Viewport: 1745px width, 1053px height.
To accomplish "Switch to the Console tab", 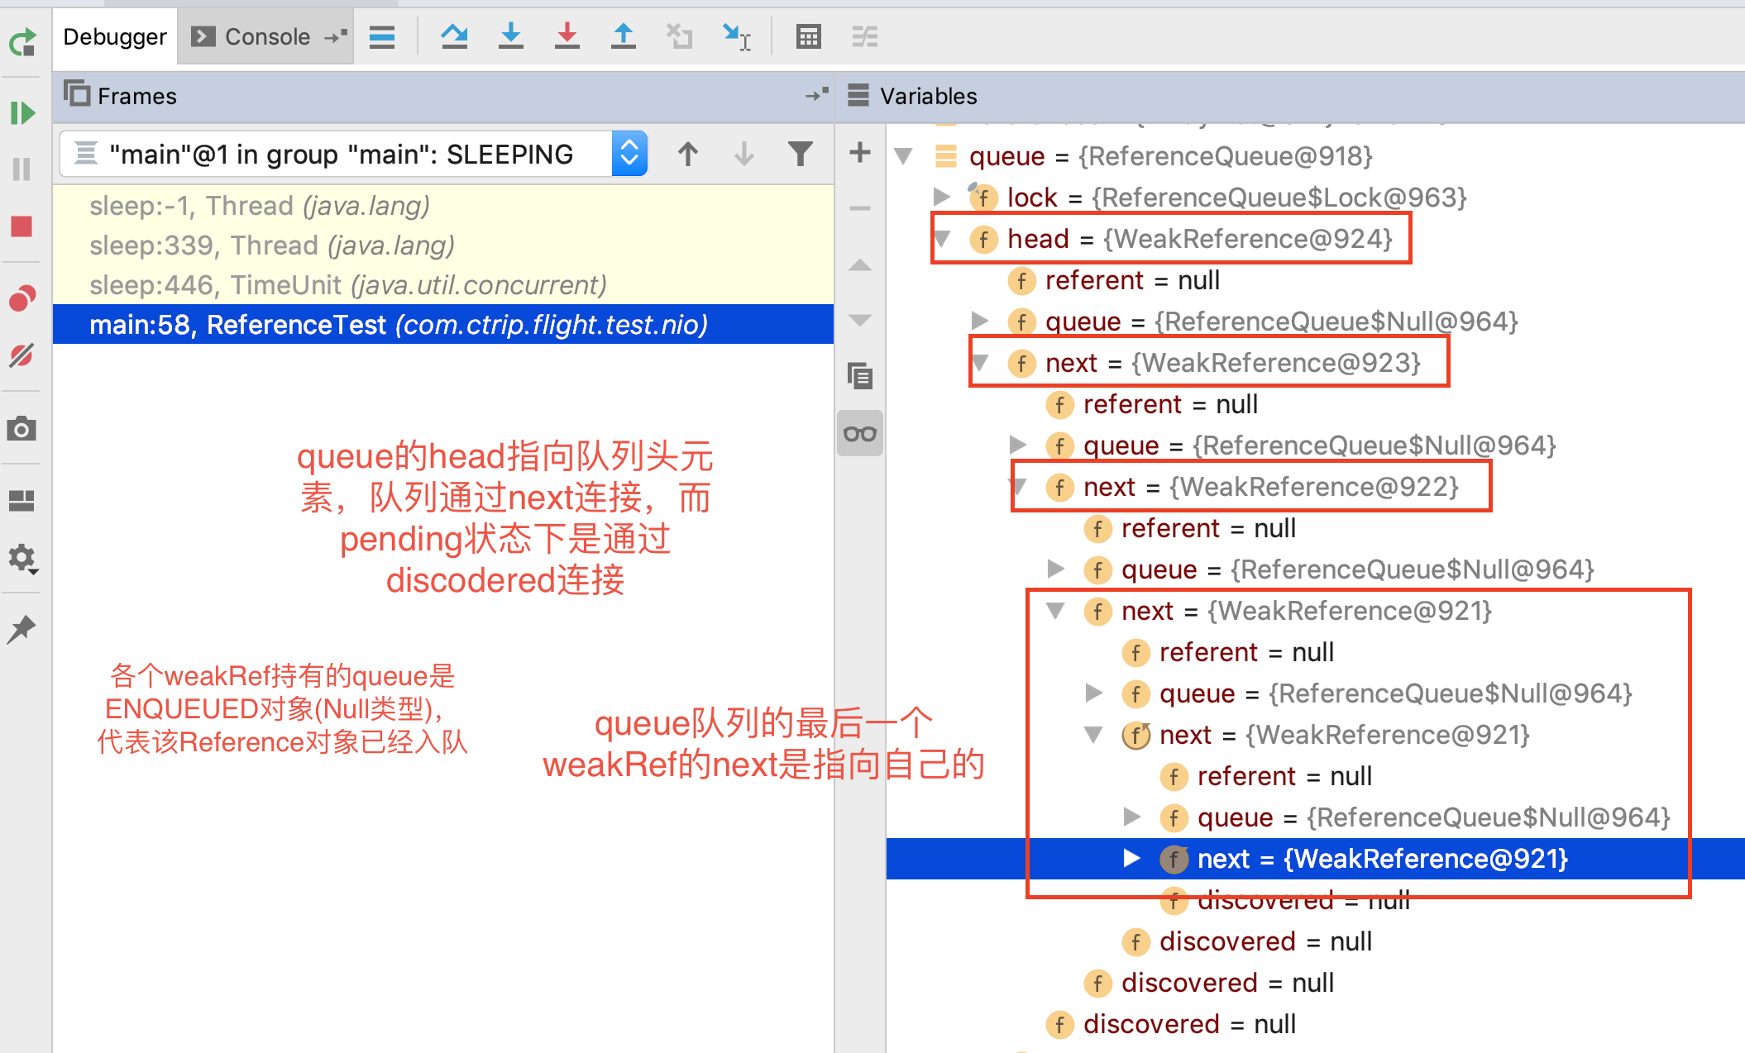I will 266,36.
